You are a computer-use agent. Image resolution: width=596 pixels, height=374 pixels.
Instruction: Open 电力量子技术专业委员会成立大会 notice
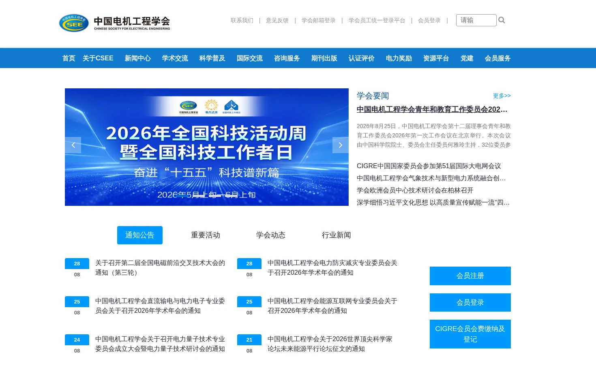tap(160, 344)
